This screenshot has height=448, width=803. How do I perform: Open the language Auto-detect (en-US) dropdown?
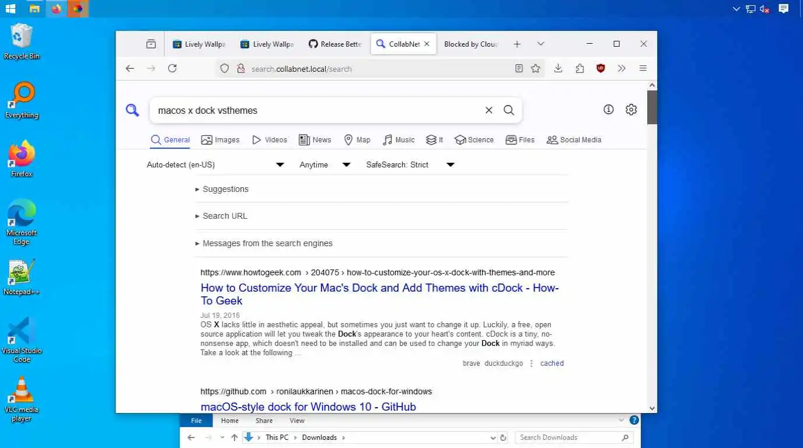215,165
